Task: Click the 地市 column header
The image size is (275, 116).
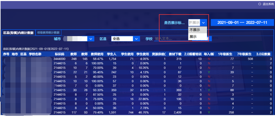Action: [15, 54]
